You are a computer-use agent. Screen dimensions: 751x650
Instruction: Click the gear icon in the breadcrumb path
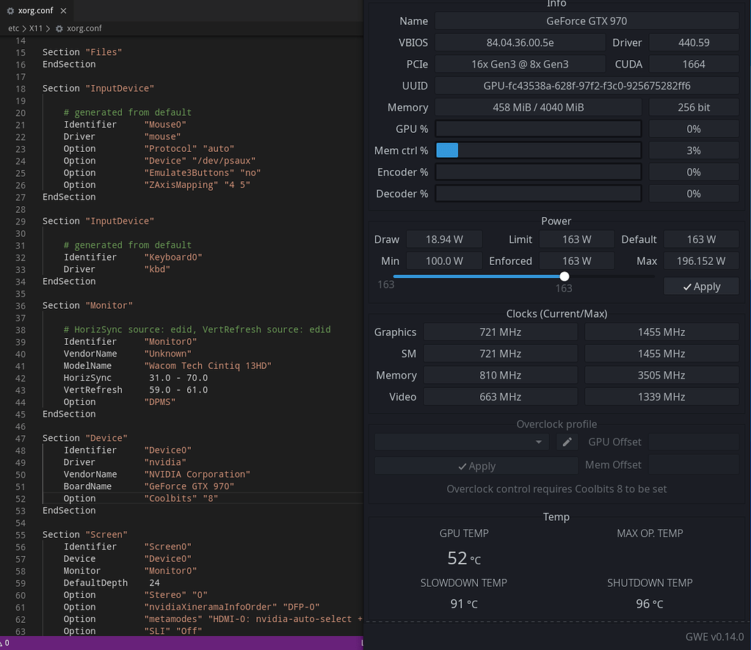pos(59,29)
